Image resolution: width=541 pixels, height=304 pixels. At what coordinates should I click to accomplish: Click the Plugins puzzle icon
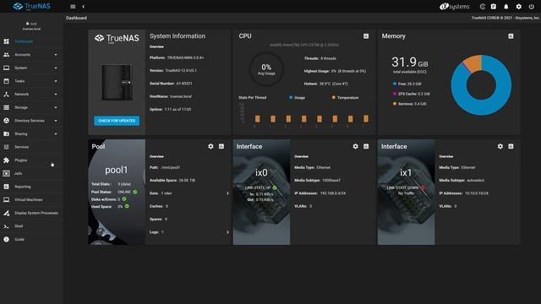(x=6, y=160)
